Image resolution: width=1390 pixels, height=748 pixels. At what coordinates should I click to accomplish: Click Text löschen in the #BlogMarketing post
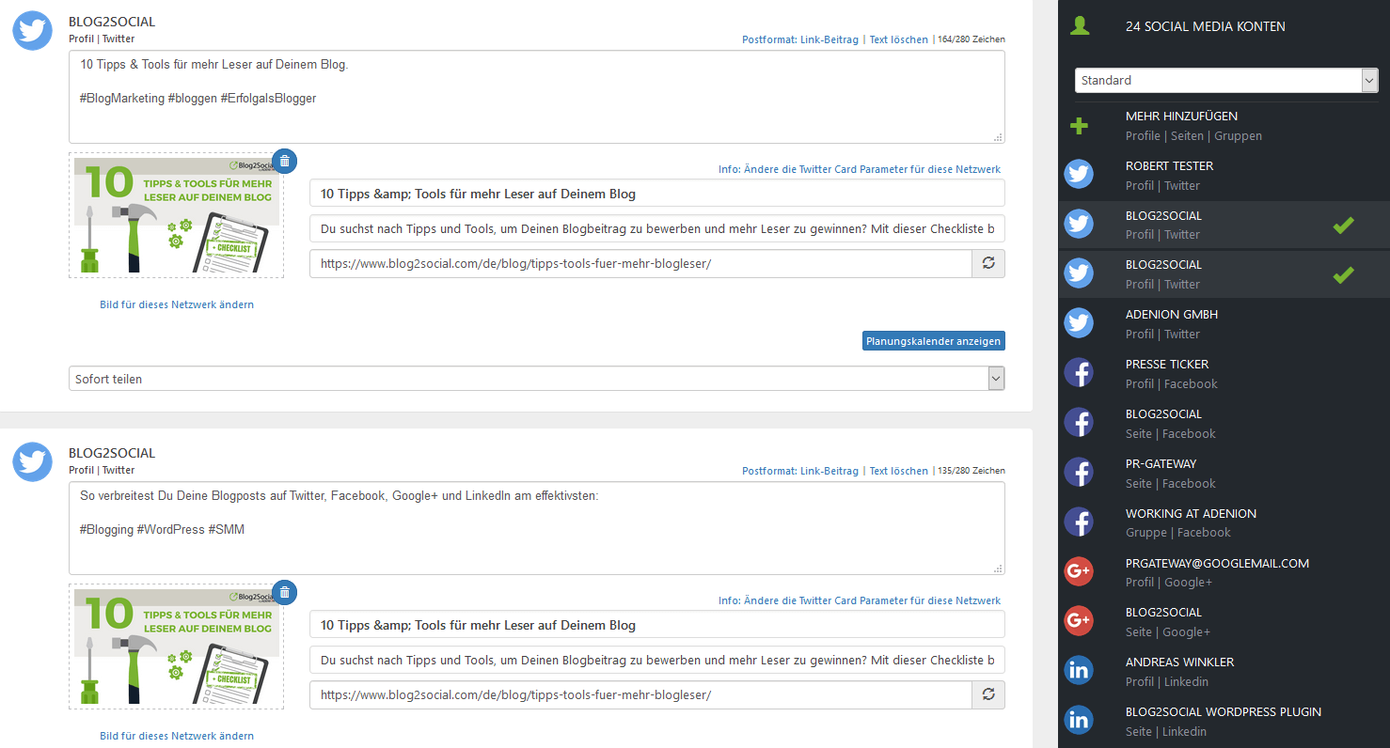[898, 39]
